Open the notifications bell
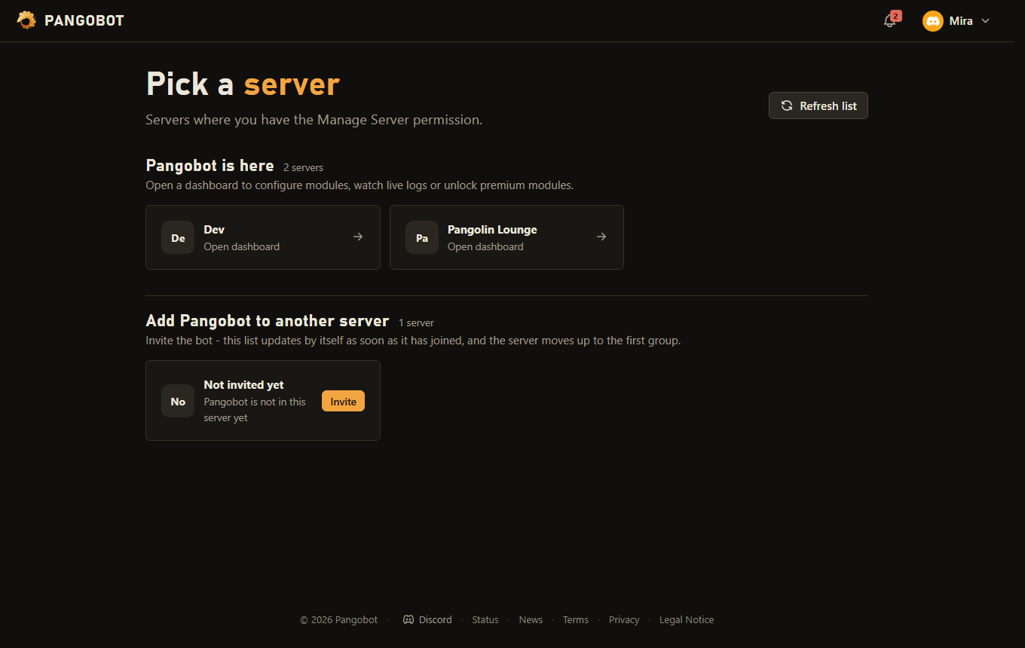Image resolution: width=1025 pixels, height=648 pixels. click(889, 21)
